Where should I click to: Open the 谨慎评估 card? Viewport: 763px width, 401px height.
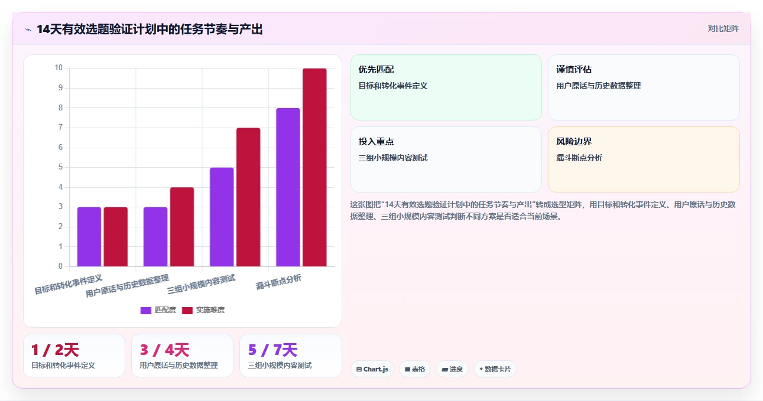[644, 87]
